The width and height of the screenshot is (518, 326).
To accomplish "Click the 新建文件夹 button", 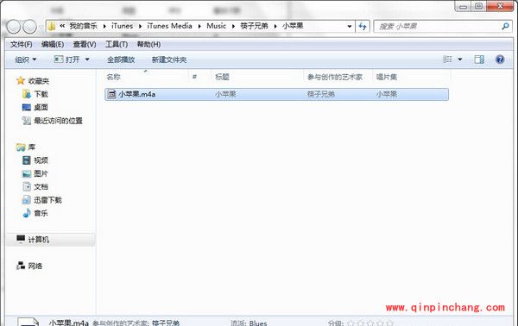I will (x=169, y=60).
